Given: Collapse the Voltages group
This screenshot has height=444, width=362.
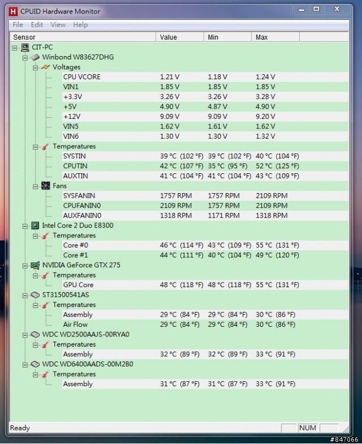Looking at the screenshot, I should pos(35,68).
